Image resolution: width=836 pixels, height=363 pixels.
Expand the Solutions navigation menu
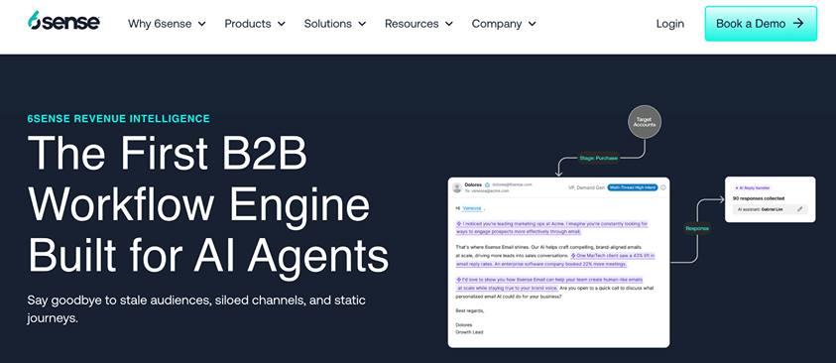point(335,24)
